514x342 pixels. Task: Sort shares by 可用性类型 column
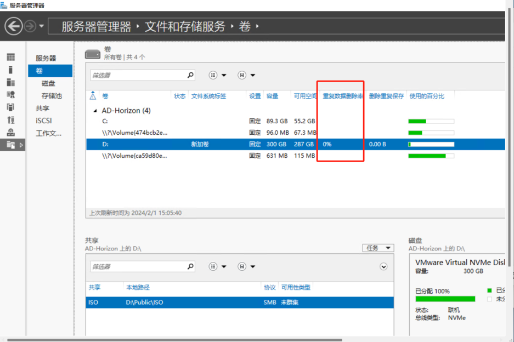tap(296, 287)
